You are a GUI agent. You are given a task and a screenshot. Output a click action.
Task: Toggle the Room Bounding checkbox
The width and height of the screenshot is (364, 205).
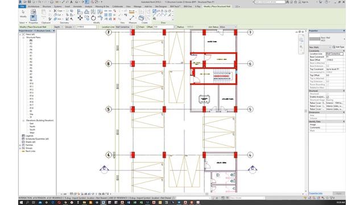(328, 85)
